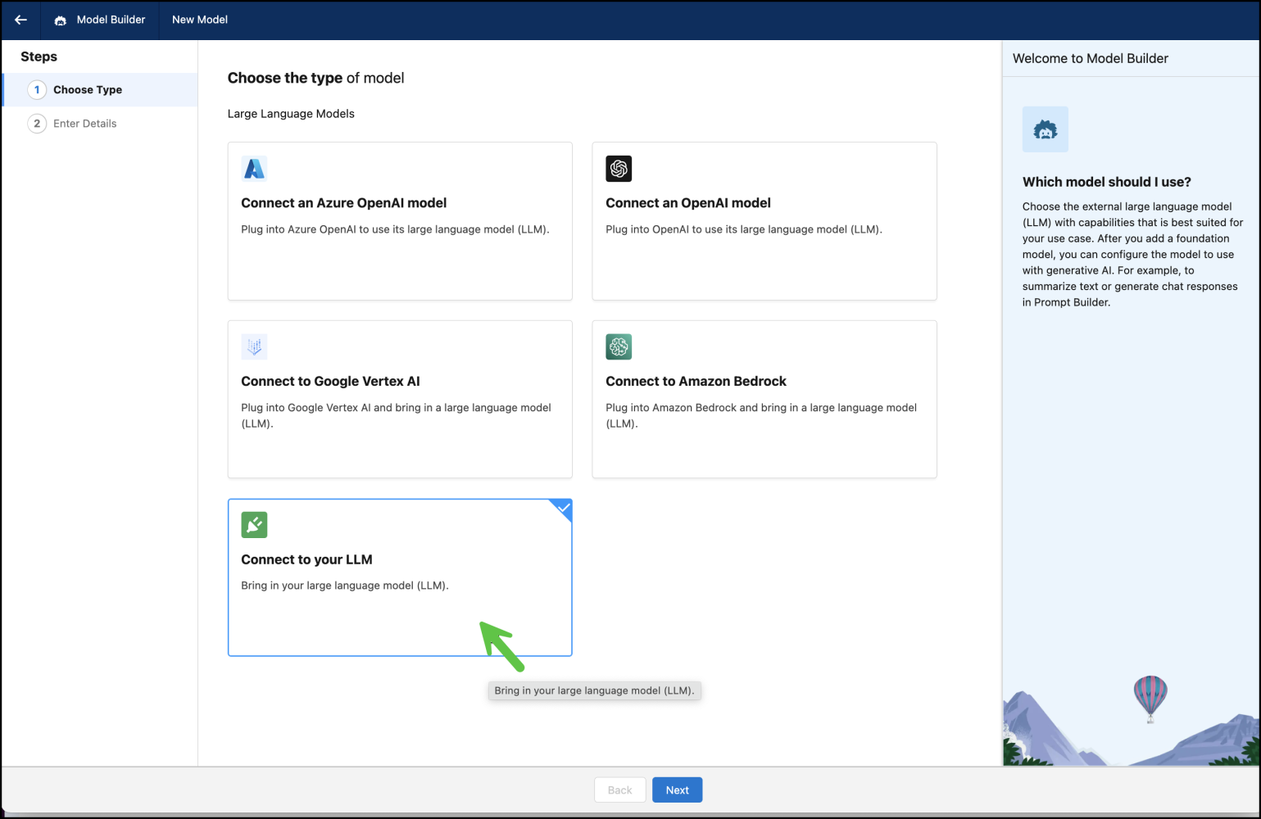Screen dimensions: 1261x819
Task: Click the back arrow in header
Action: click(x=20, y=20)
